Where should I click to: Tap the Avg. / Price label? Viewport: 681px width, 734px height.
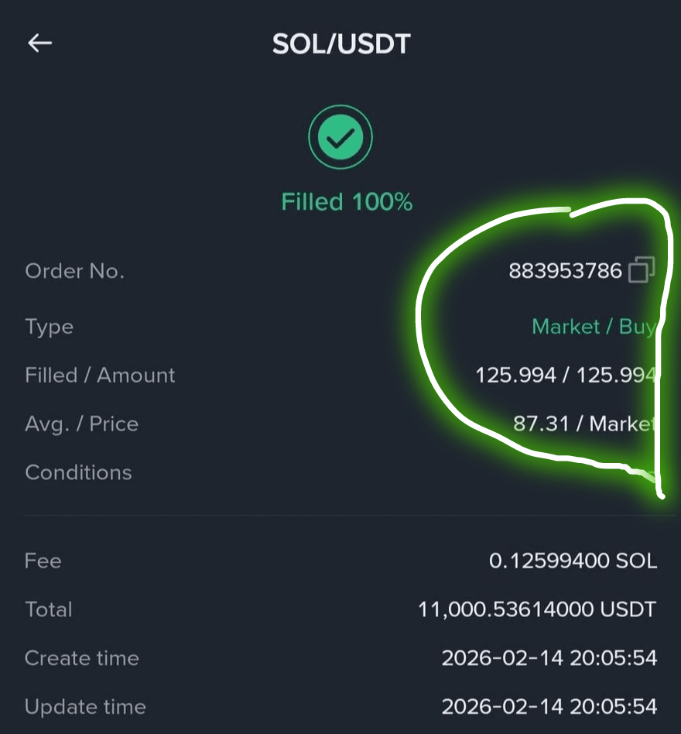[82, 424]
